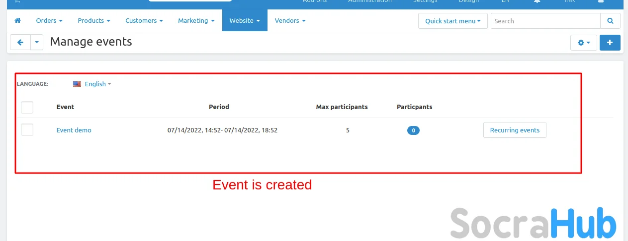Screen dimensions: 628x241
Task: Focus the Search input field
Action: [x=545, y=21]
